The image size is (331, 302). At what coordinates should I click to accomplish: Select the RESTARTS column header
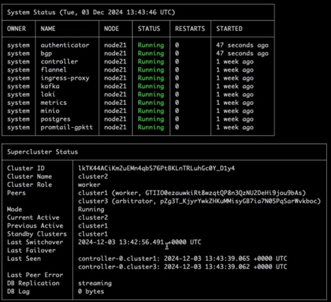(190, 29)
